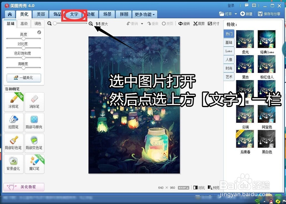Switch to the 拼图 collage tab
The width and height of the screenshot is (286, 204).
click(x=124, y=14)
